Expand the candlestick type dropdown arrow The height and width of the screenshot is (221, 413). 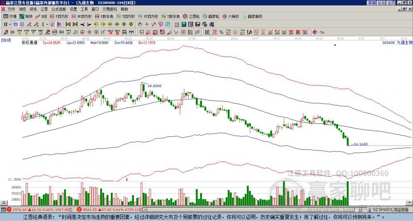click(x=47, y=24)
